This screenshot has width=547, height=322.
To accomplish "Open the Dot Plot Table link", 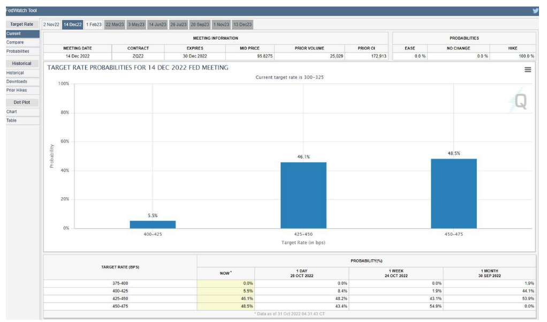I will point(22,121).
